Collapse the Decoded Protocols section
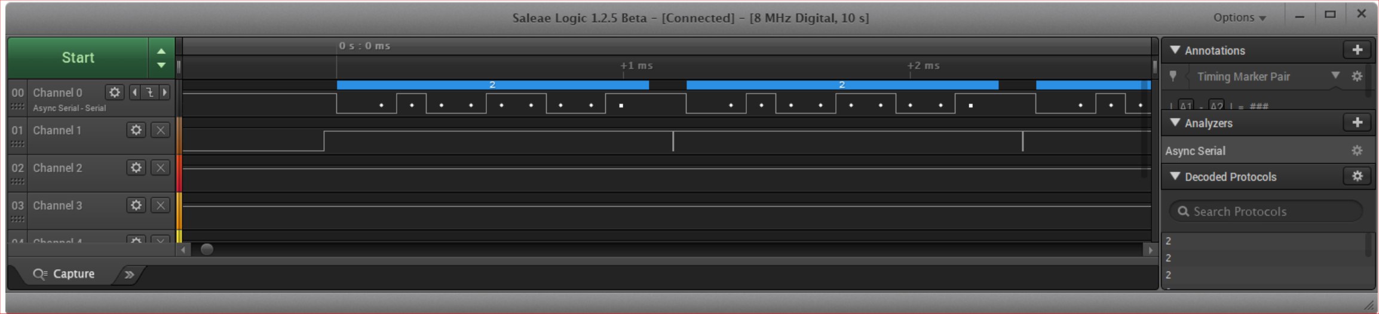The width and height of the screenshot is (1379, 314). (x=1175, y=176)
